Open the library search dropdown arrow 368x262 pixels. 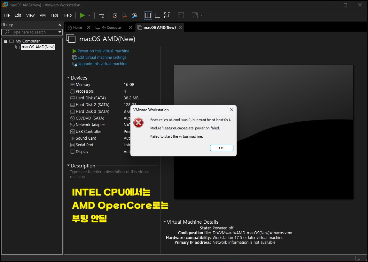(59, 32)
